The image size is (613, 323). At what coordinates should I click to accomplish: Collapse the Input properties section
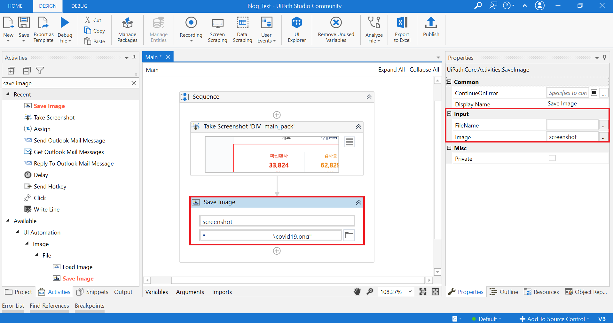tap(449, 114)
